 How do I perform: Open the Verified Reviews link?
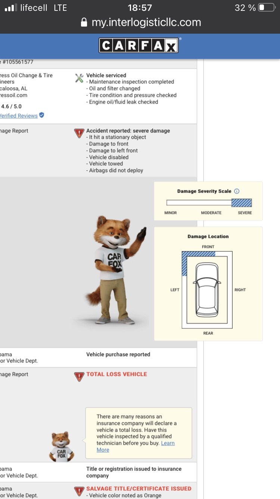click(x=18, y=116)
